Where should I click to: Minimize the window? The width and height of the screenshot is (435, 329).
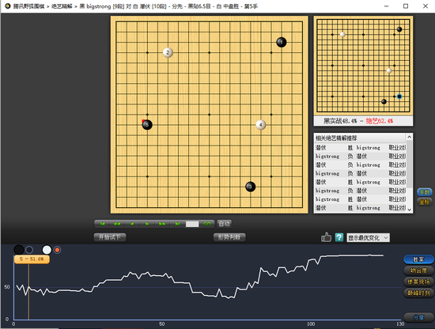(x=386, y=6)
